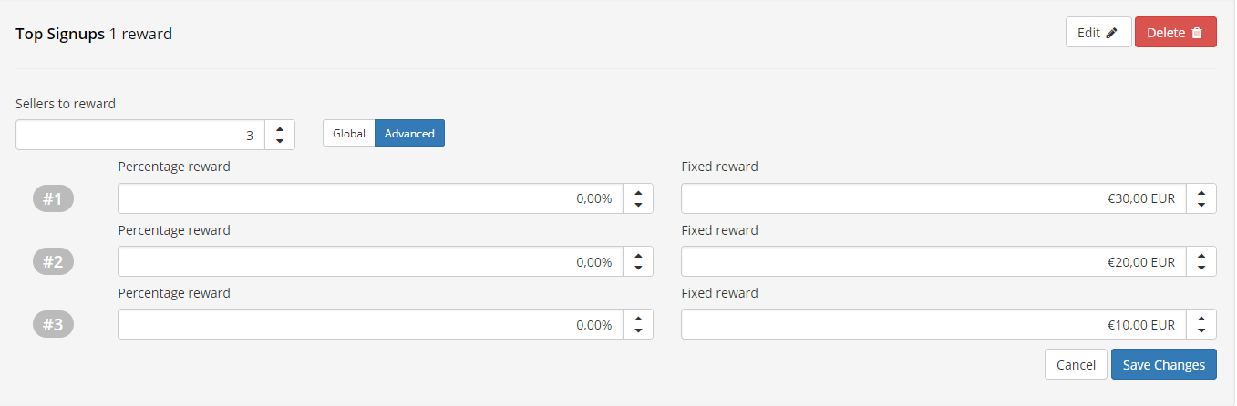This screenshot has height=406, width=1237.
Task: Click the Edit button with pencil icon
Action: [x=1098, y=33]
